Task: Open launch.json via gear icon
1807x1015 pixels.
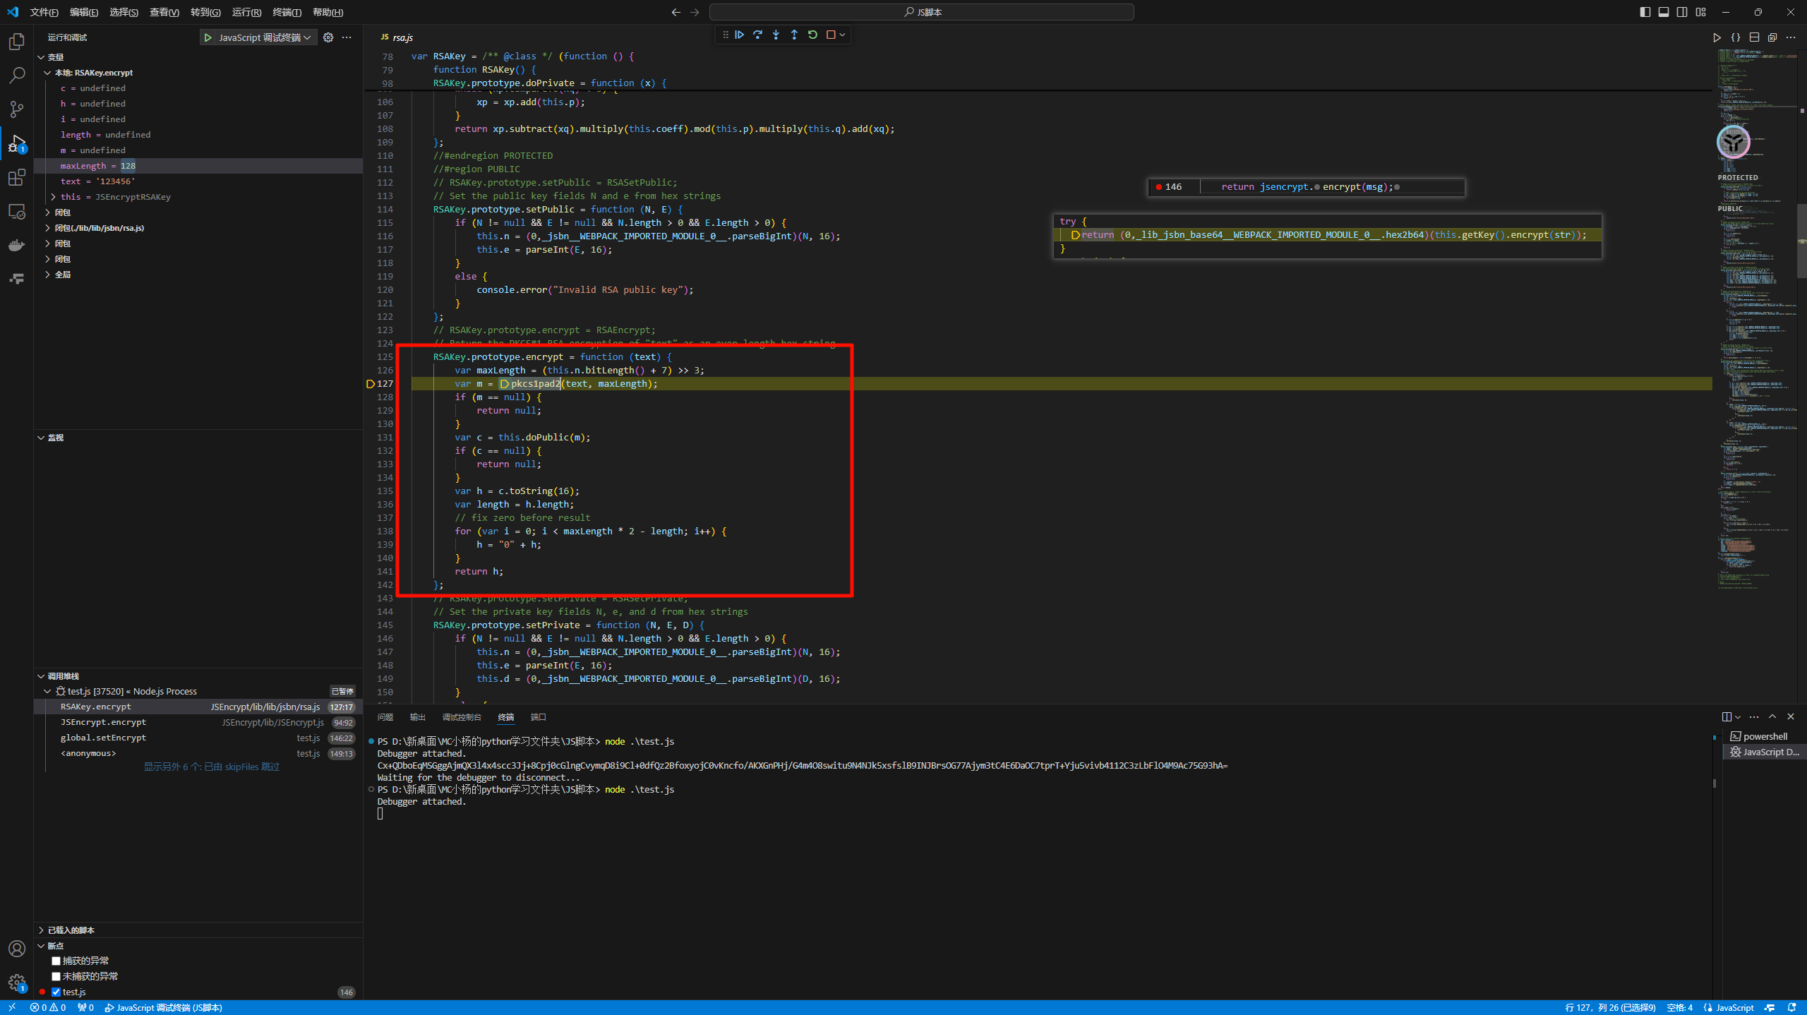Action: [x=328, y=37]
